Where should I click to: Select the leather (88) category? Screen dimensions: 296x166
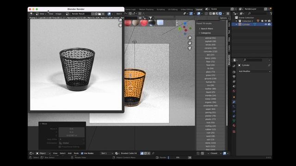(x=210, y=89)
